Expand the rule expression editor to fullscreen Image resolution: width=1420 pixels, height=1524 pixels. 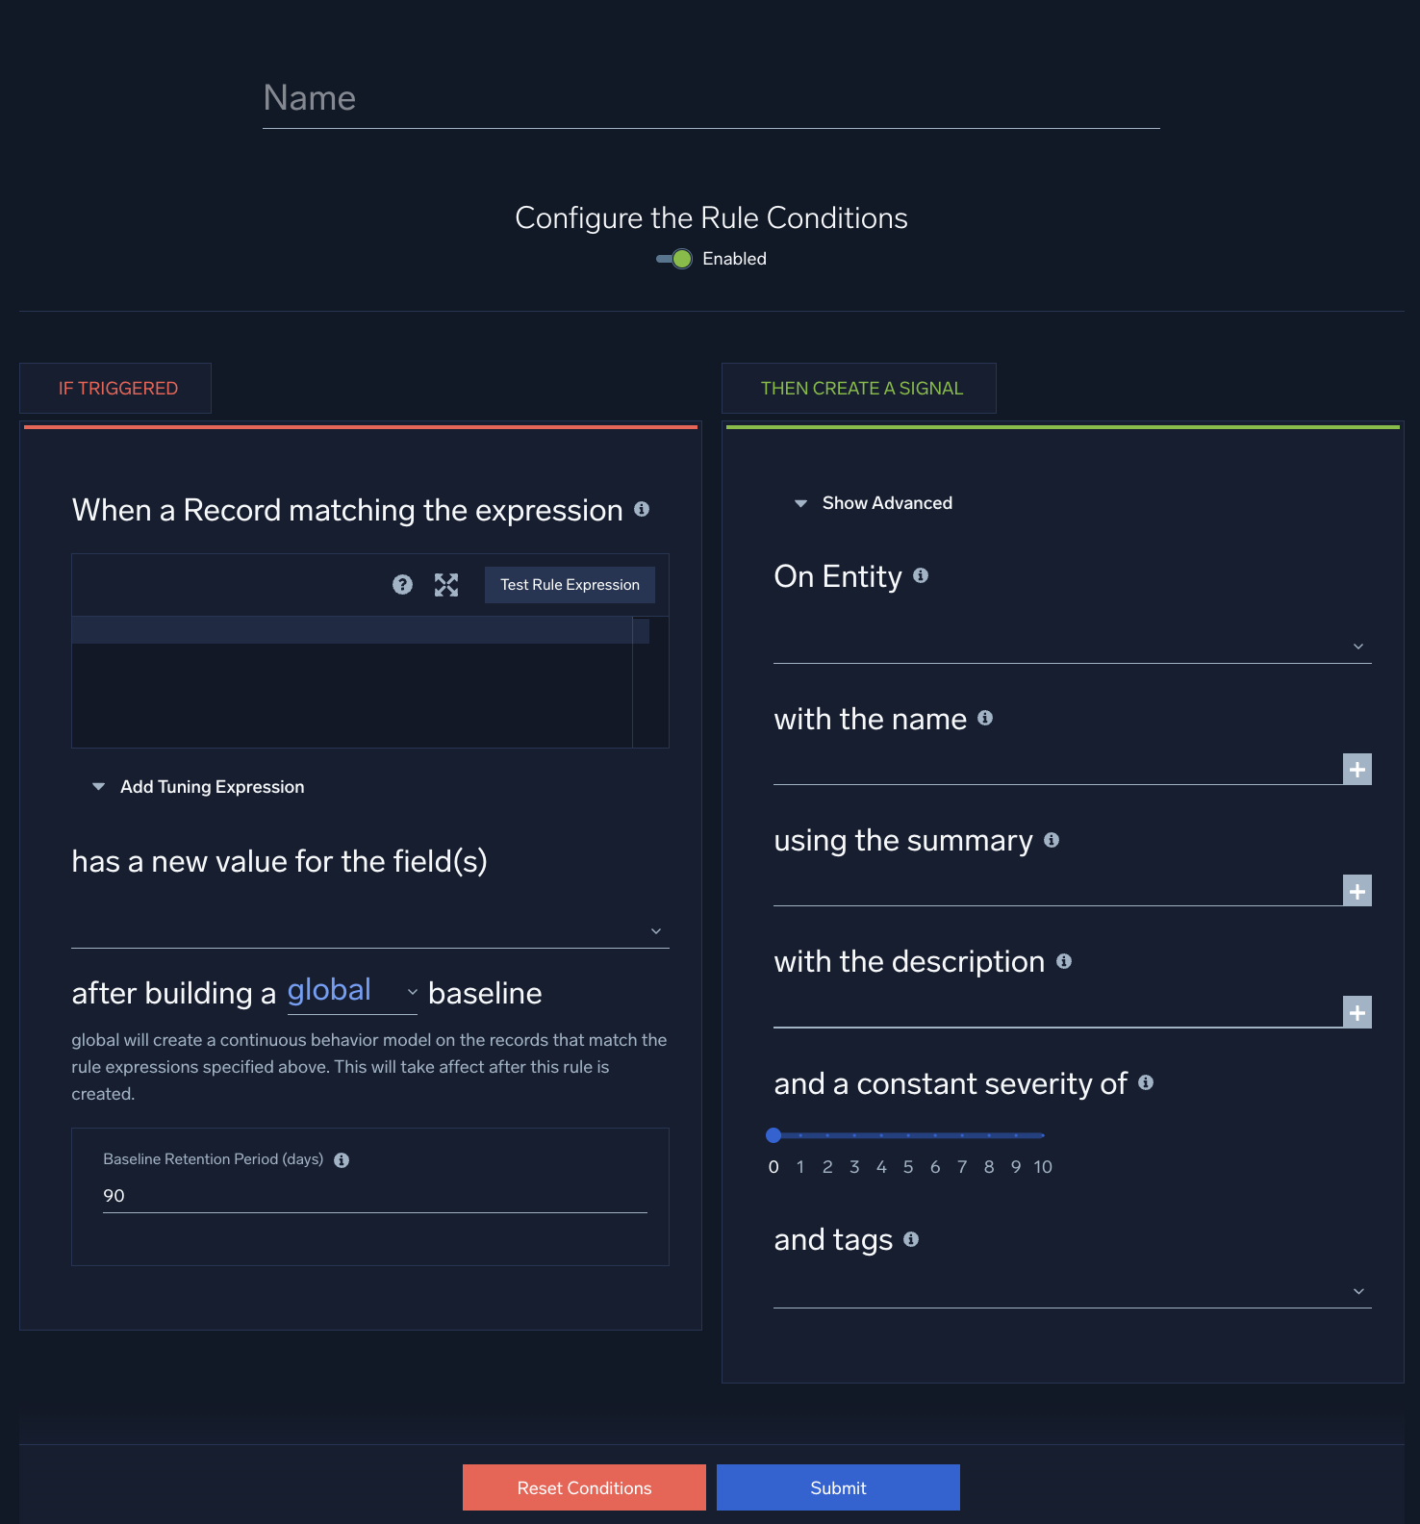click(446, 585)
